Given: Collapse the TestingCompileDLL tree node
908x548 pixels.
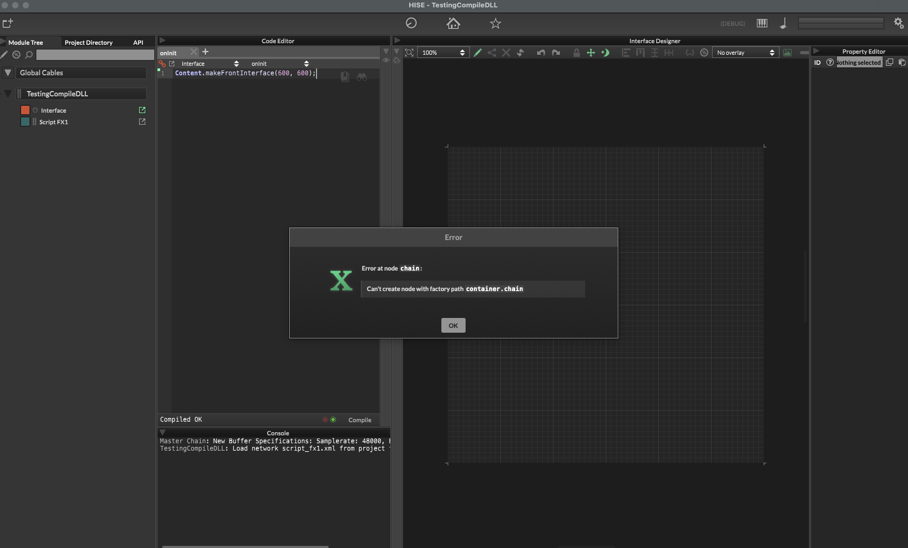Looking at the screenshot, I should (8, 94).
